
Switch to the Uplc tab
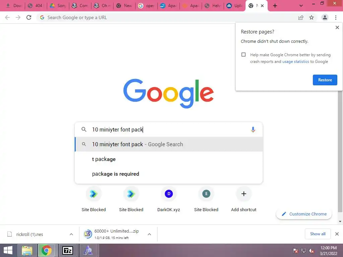[235, 6]
